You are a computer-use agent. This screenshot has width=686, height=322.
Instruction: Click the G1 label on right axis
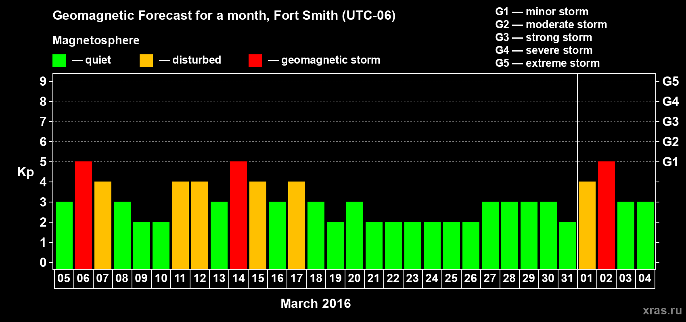(671, 162)
